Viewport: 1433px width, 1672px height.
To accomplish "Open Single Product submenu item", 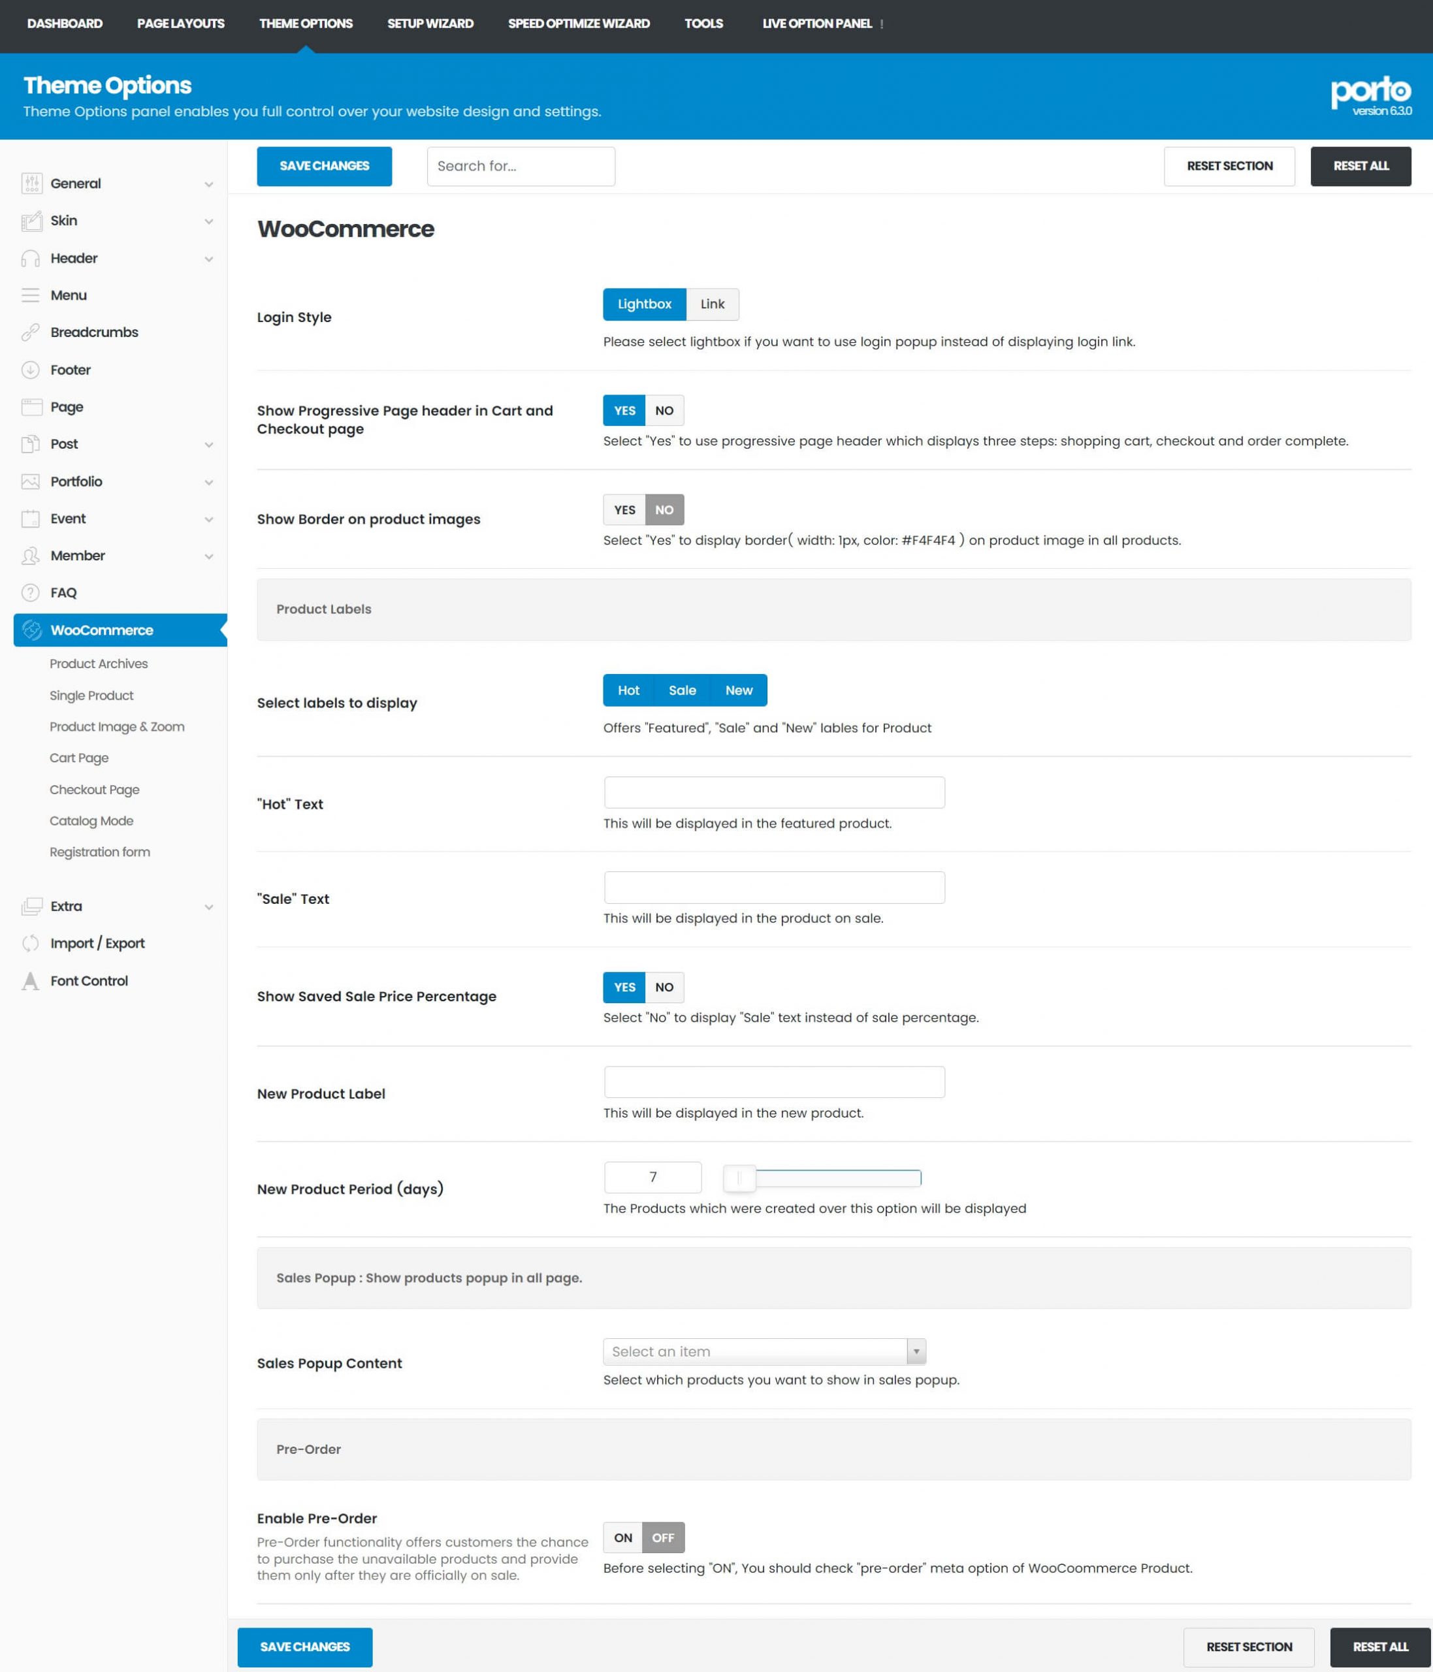I will pyautogui.click(x=91, y=696).
